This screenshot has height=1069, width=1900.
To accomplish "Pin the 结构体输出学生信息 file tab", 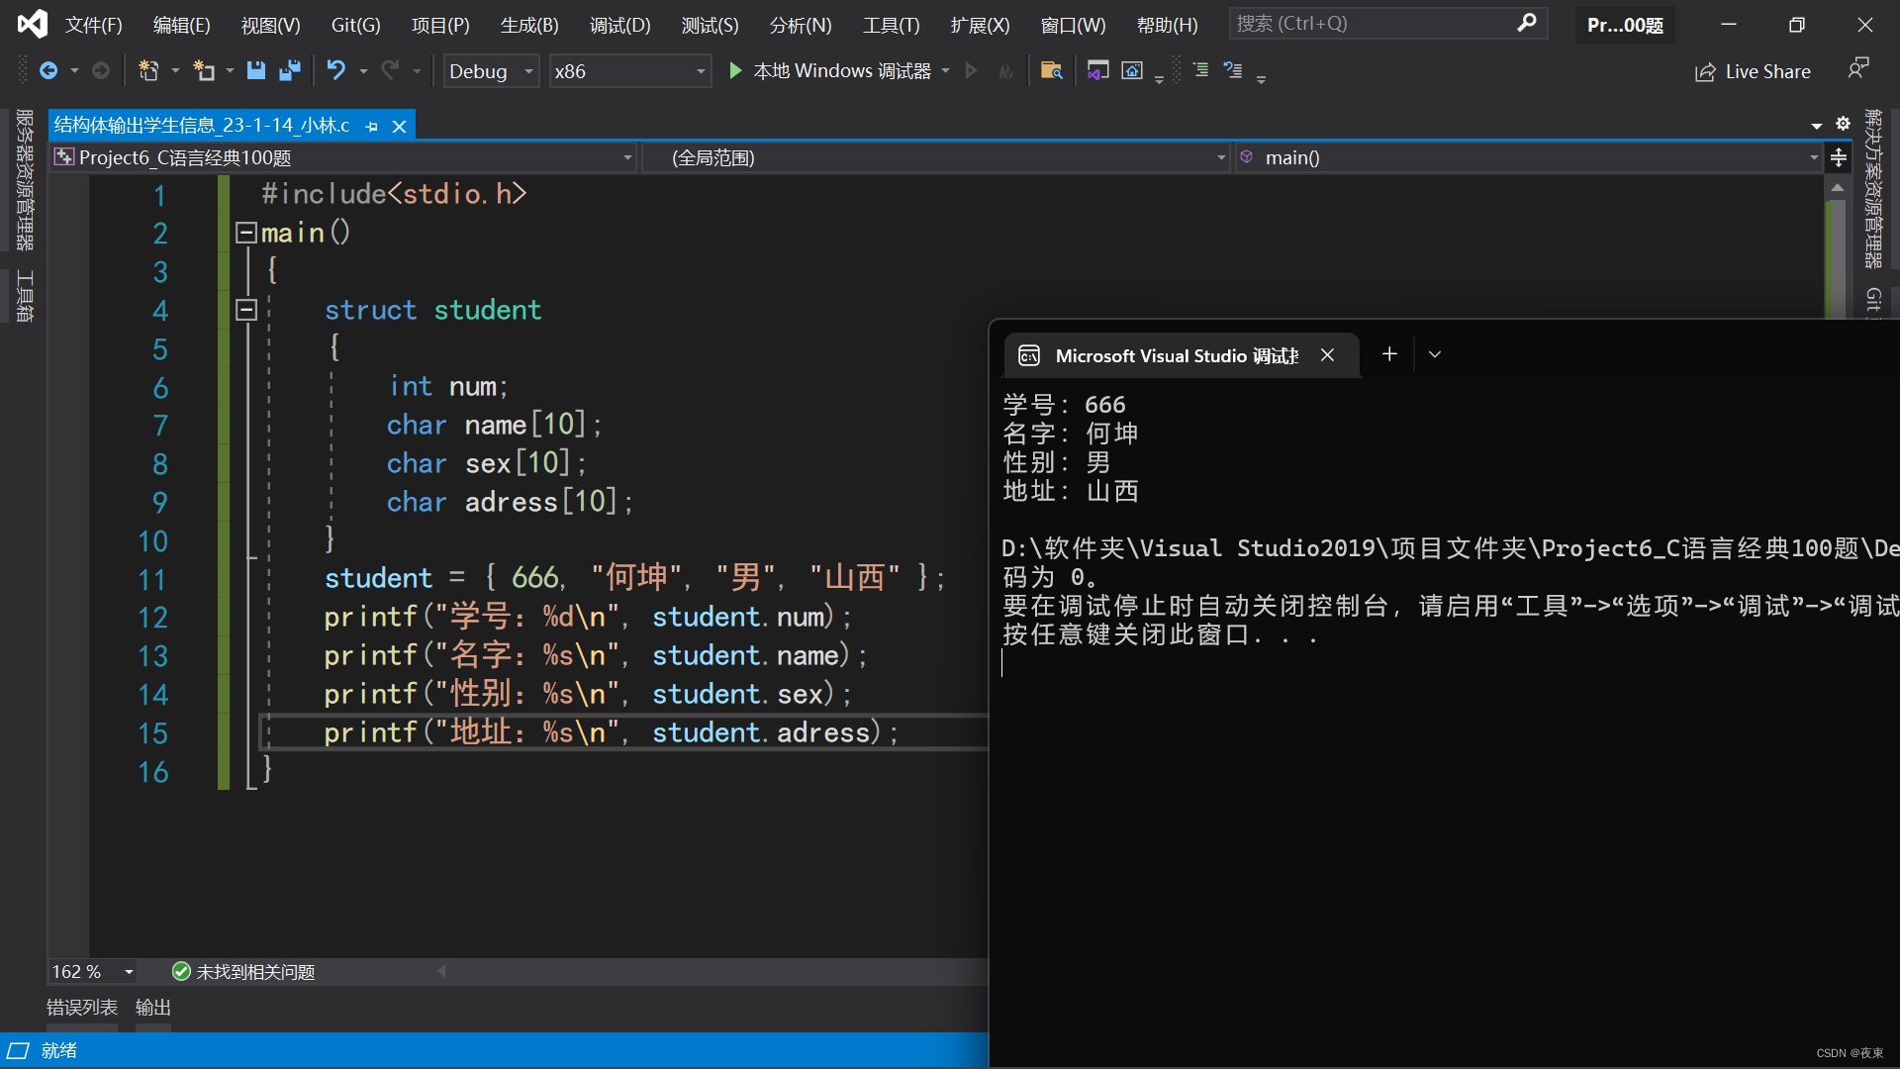I will click(x=372, y=126).
